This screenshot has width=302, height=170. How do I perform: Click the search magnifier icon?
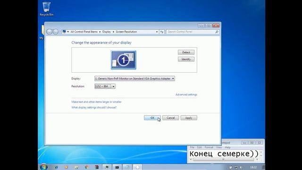pyautogui.click(x=217, y=32)
